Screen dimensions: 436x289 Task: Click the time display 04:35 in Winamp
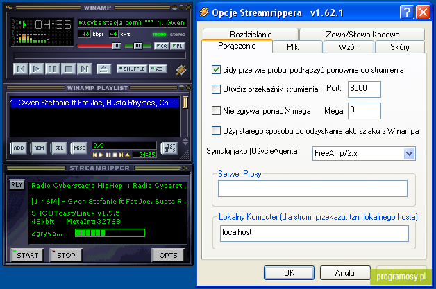point(53,25)
